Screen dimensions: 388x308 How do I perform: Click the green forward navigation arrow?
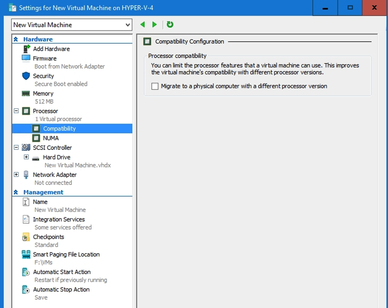pyautogui.click(x=154, y=25)
